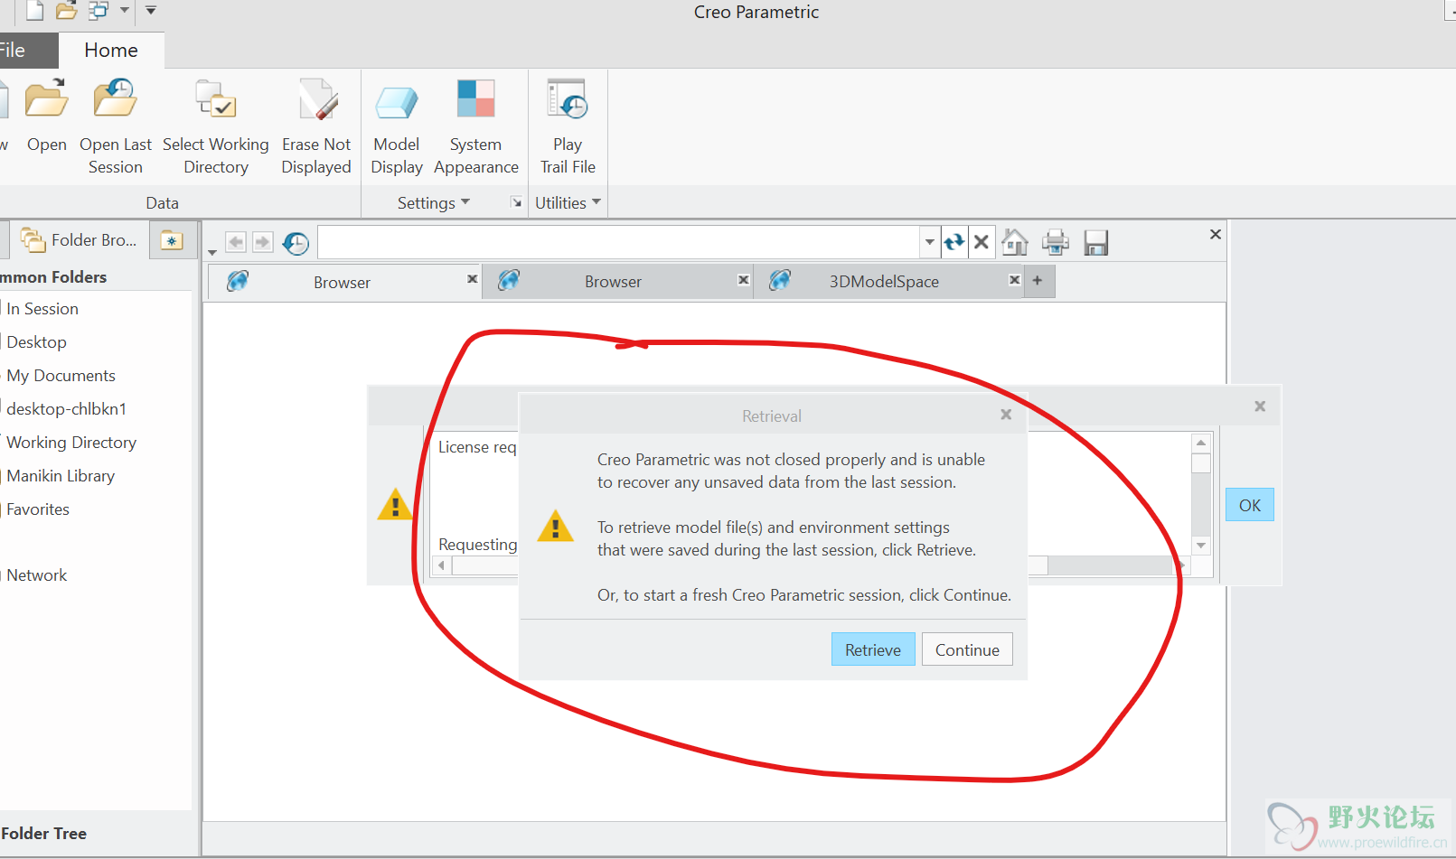Expand the Settings group dropdown

coord(434,203)
